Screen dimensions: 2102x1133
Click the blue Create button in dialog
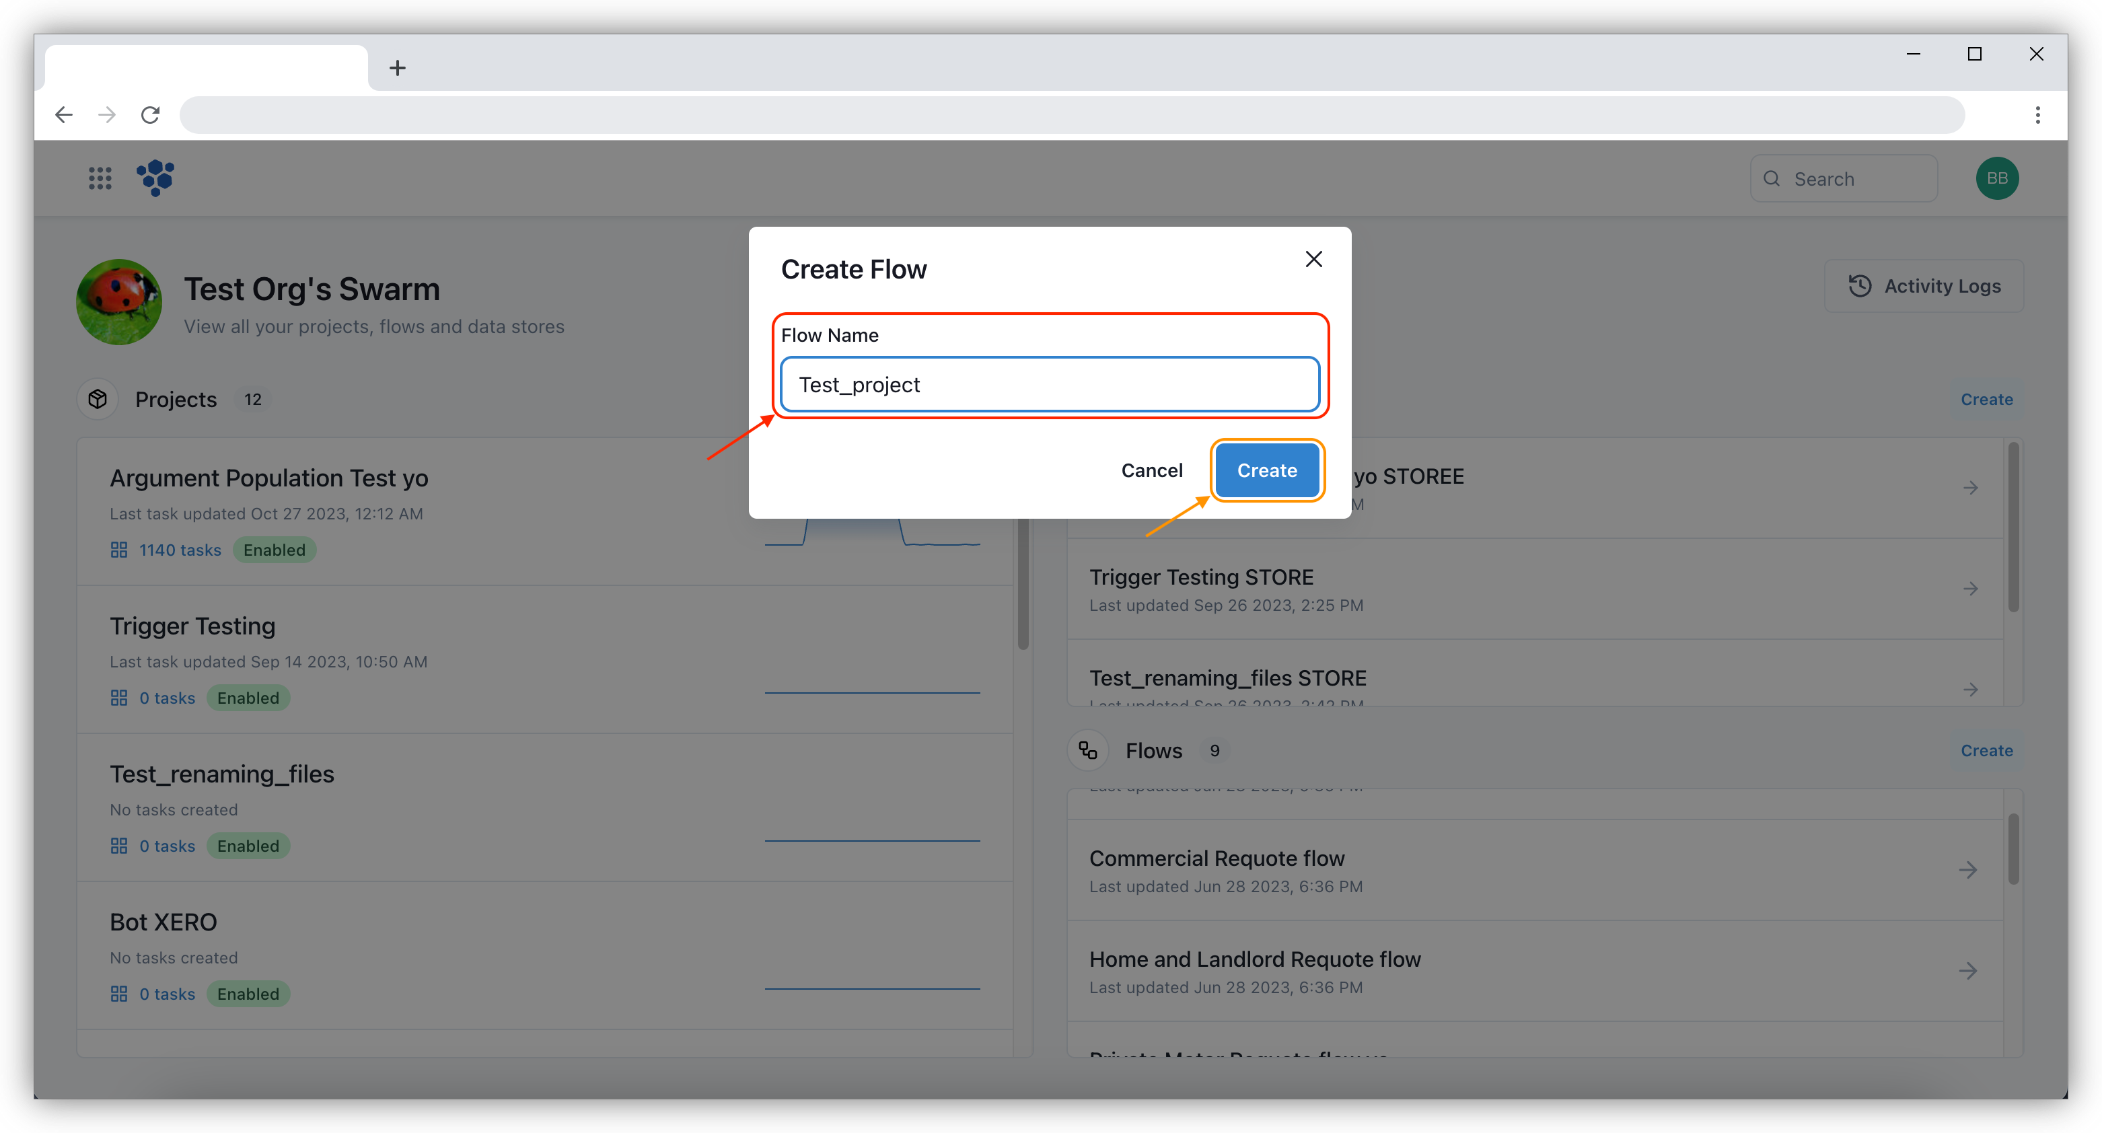1266,470
